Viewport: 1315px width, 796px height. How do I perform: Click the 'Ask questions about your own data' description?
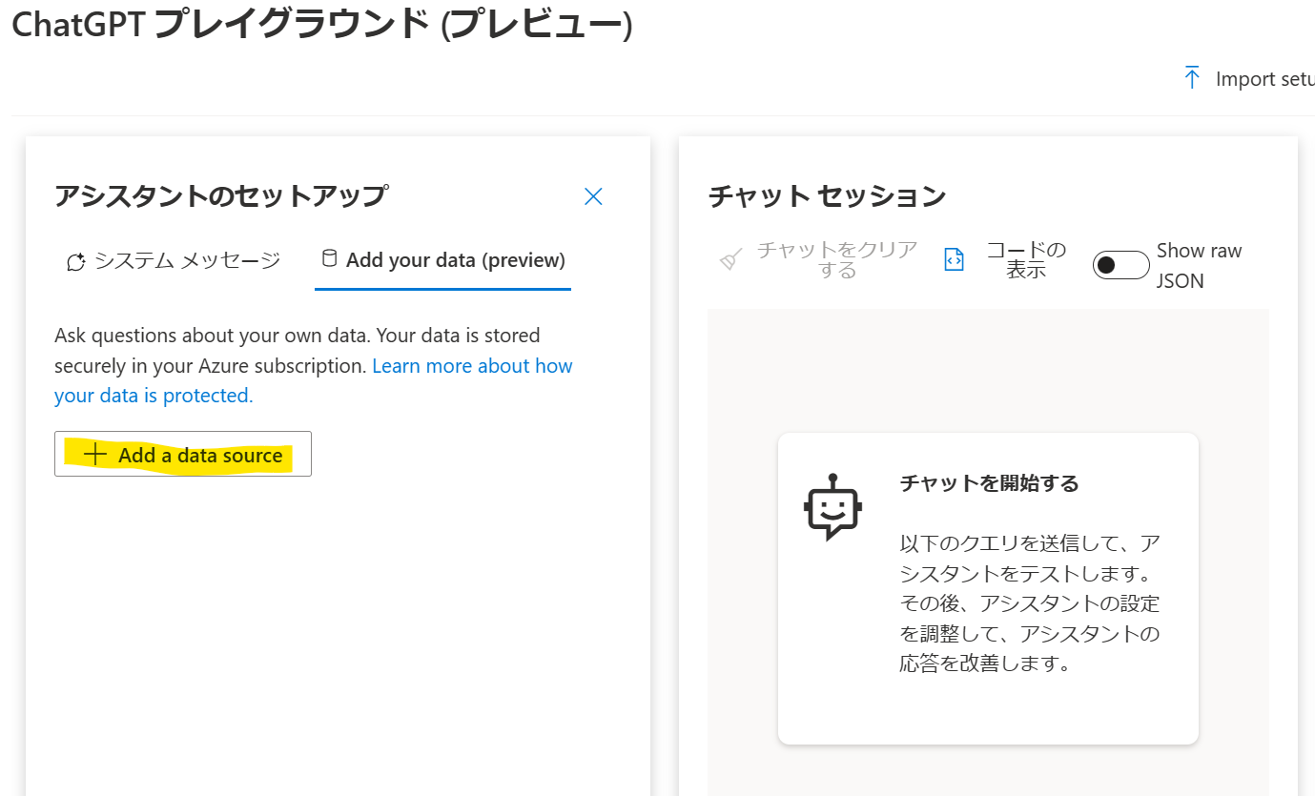[x=314, y=365]
